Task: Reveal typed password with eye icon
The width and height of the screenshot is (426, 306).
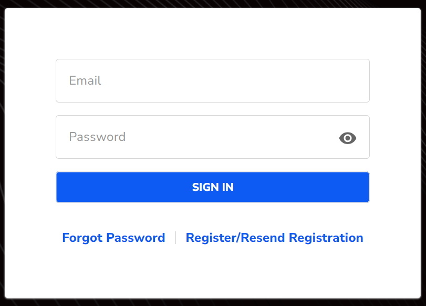Action: pyautogui.click(x=348, y=138)
